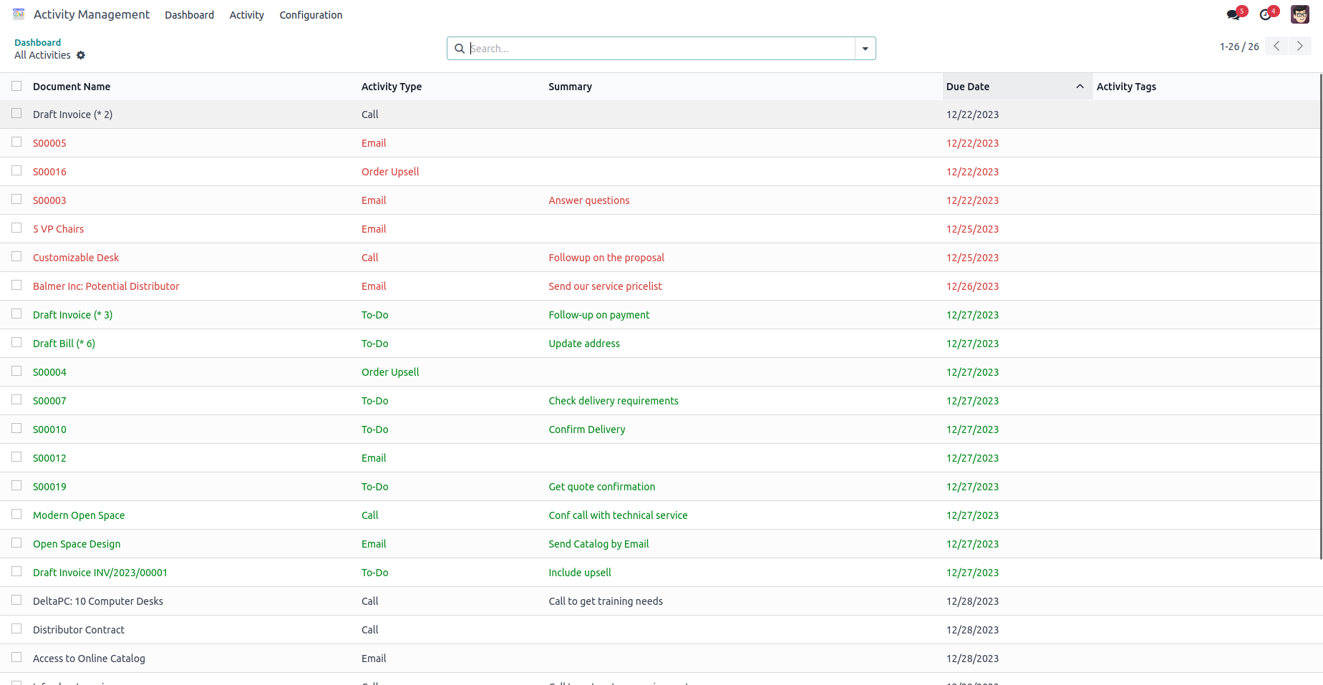The height and width of the screenshot is (685, 1323).
Task: Open the user avatar menu
Action: coord(1300,14)
